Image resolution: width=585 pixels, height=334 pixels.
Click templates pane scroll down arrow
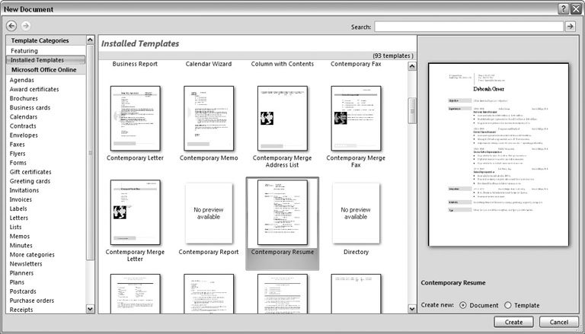pos(412,308)
